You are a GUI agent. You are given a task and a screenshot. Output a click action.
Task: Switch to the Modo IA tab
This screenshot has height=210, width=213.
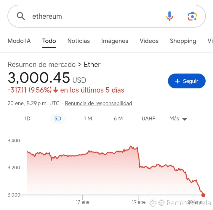pyautogui.click(x=19, y=41)
